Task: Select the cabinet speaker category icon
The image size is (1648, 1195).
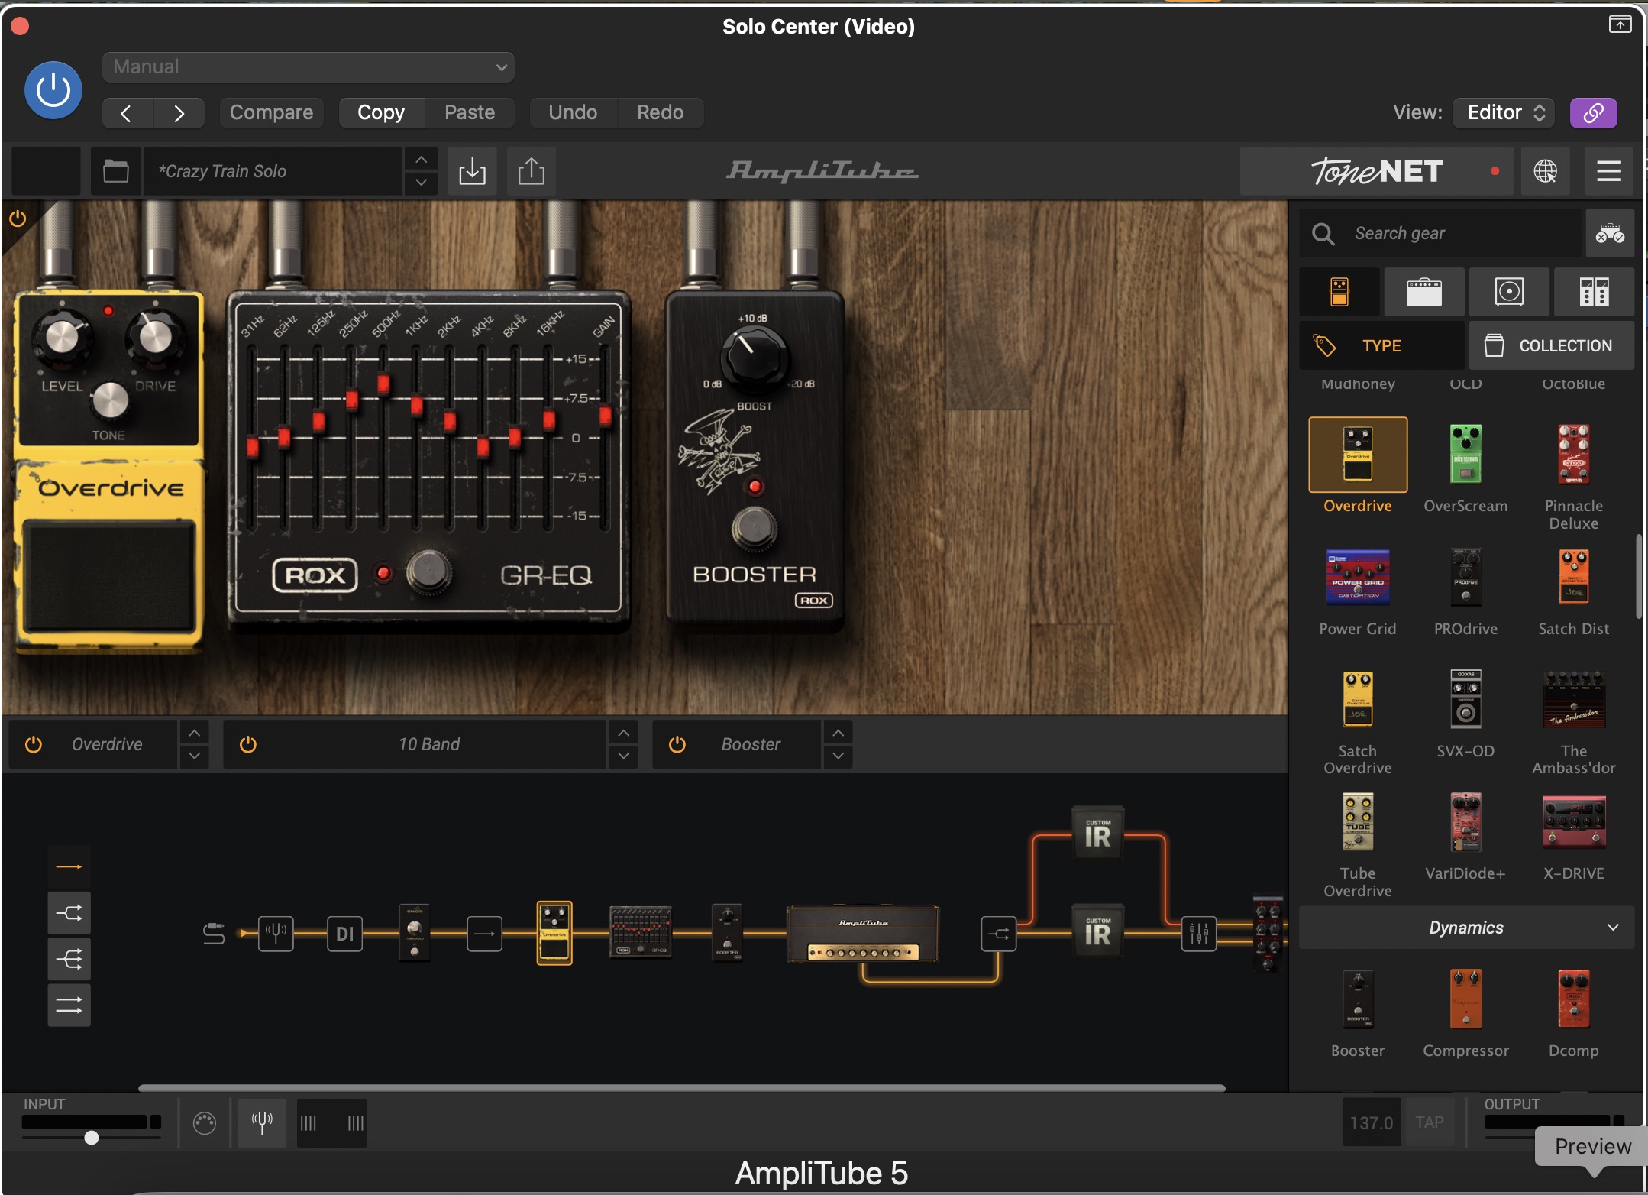Action: 1508,292
